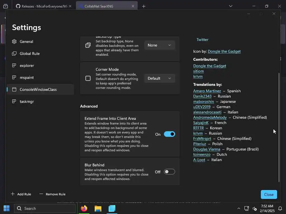
Task: Toggle Corner Mode checkbox
Action: 88,78
